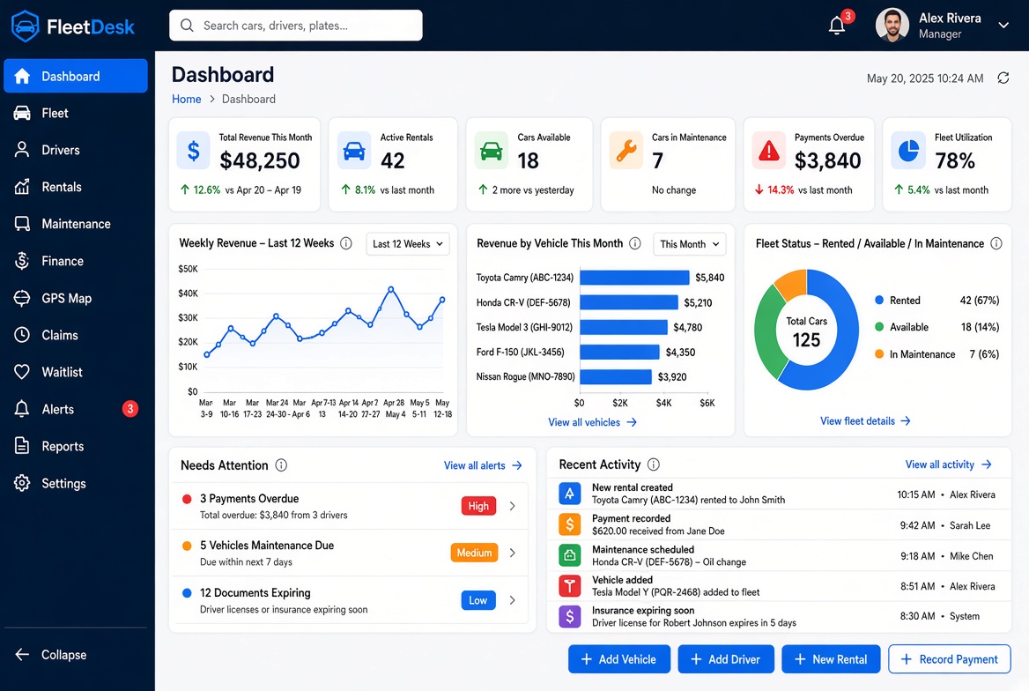Expand the 12 Documents Expiring chevron

(x=513, y=600)
